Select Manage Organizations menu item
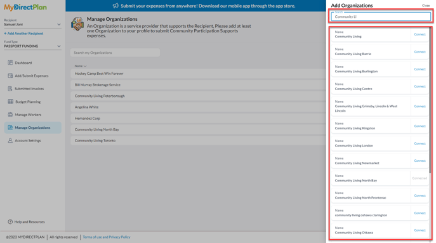Viewport: 436px width, 243px height. (32, 128)
